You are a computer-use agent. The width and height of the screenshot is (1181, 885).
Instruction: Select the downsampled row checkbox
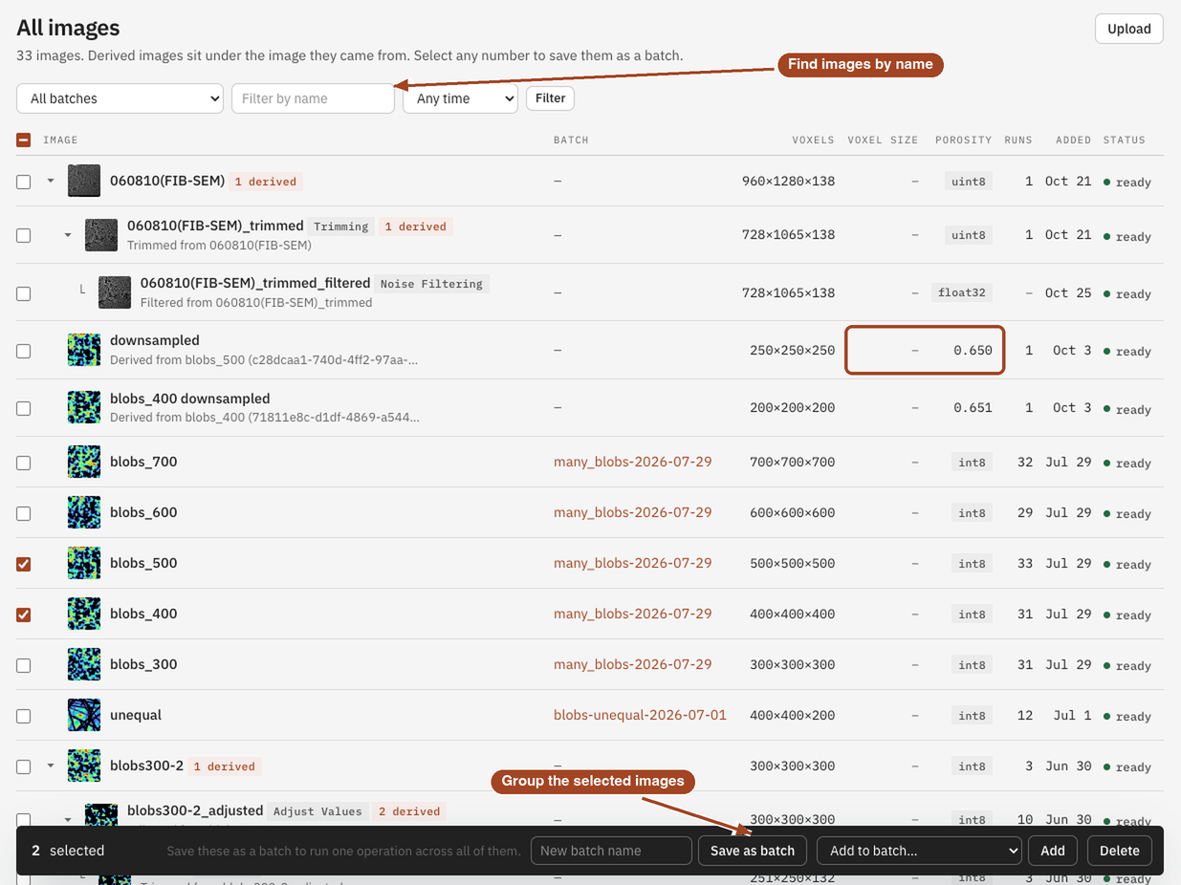(24, 351)
